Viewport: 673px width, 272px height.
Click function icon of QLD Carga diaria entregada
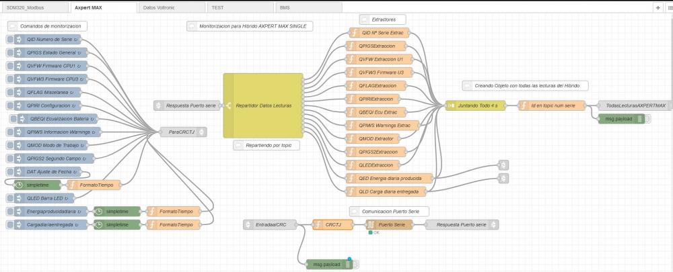(x=350, y=191)
